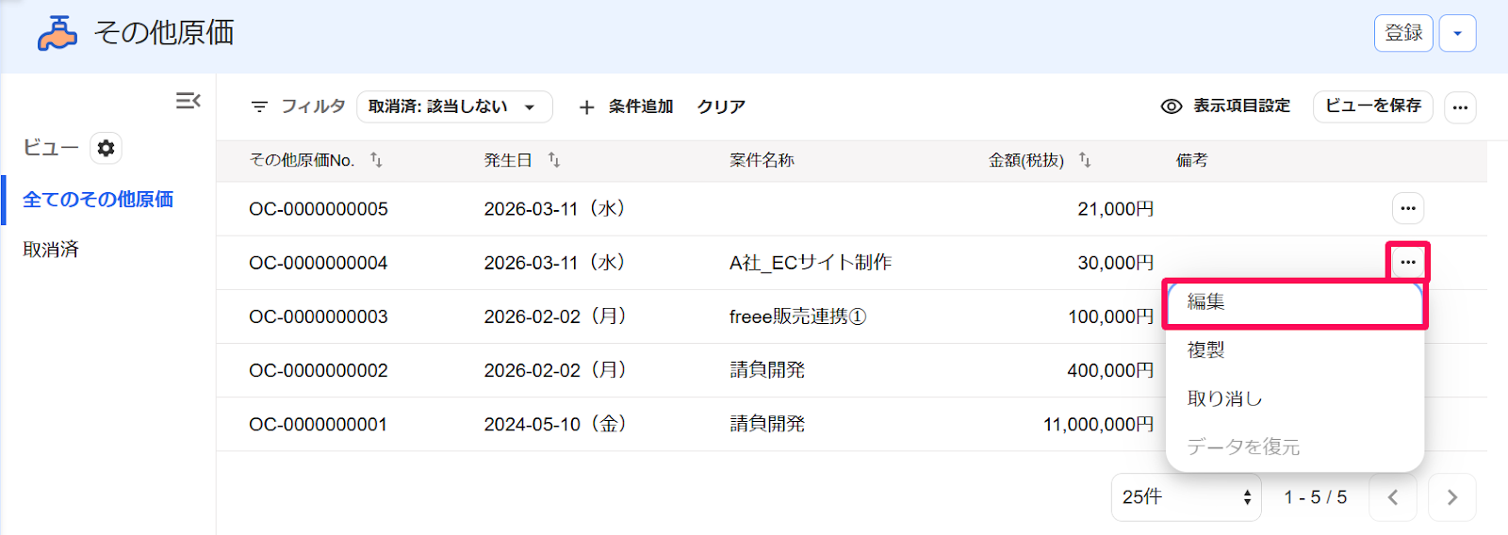Click the フィルタ label
The width and height of the screenshot is (1508, 535).
pos(313,106)
